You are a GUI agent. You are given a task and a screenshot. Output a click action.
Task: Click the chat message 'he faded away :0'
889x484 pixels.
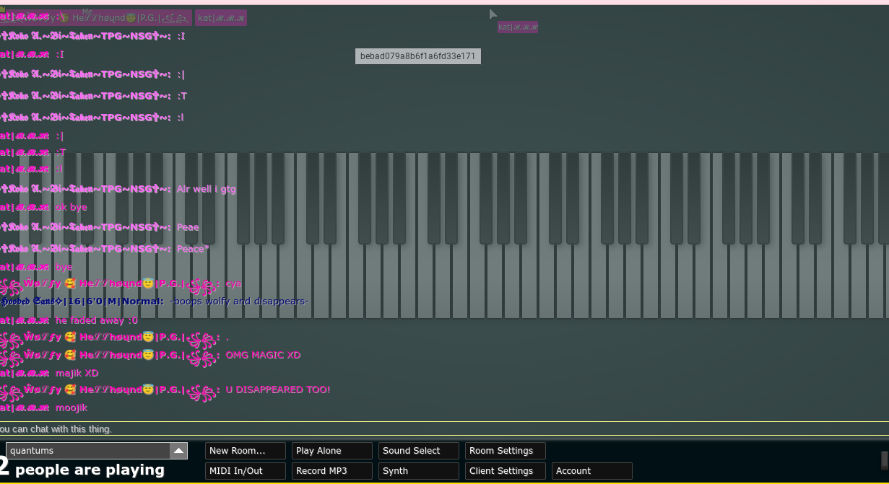click(x=97, y=320)
